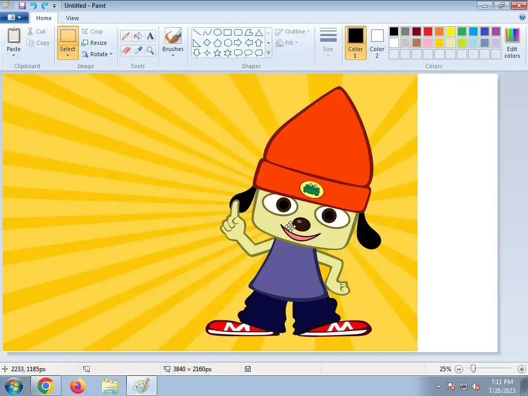This screenshot has width=528, height=396.
Task: Choose the Hexagon shape
Action: coord(227,43)
